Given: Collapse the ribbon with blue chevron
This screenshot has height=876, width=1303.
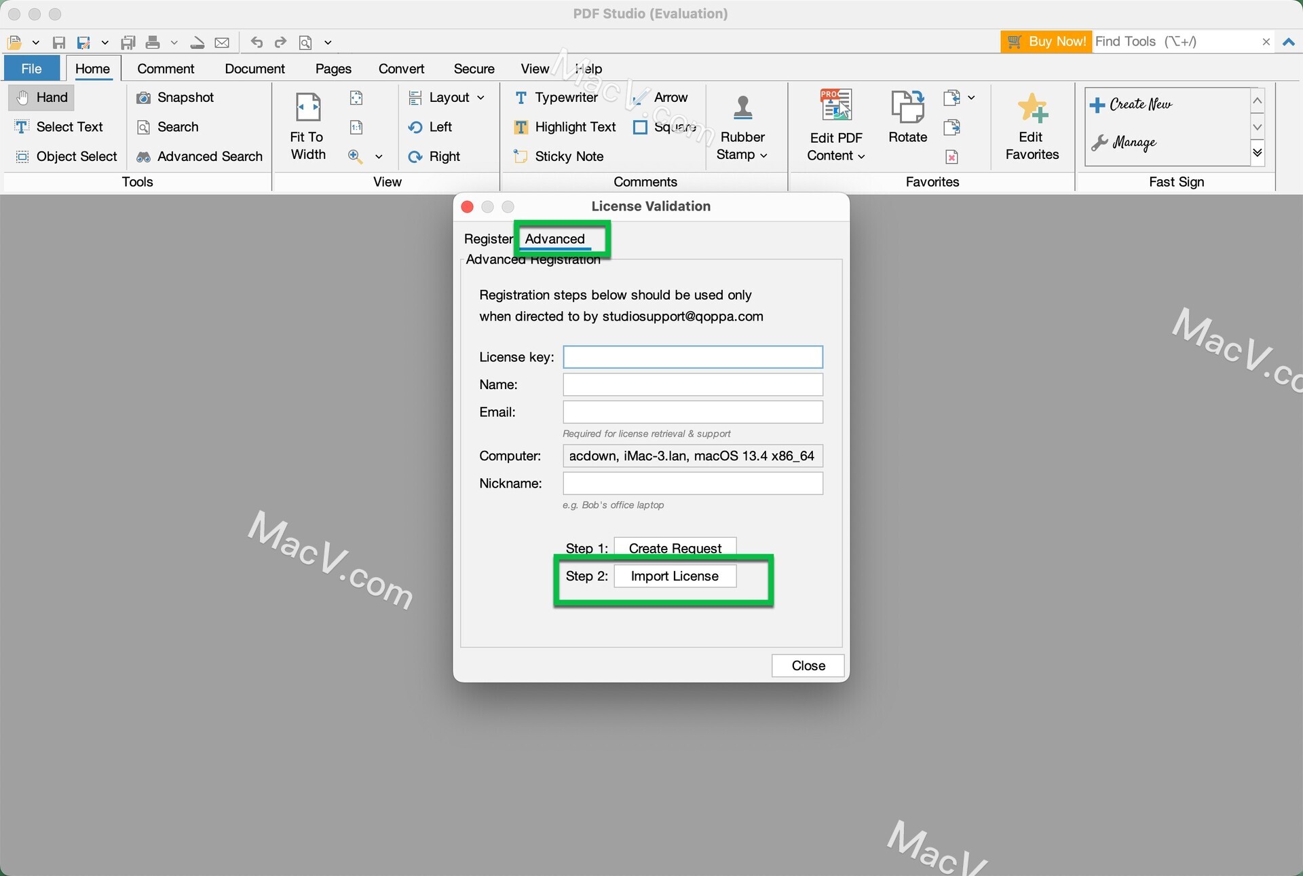Looking at the screenshot, I should [1288, 42].
